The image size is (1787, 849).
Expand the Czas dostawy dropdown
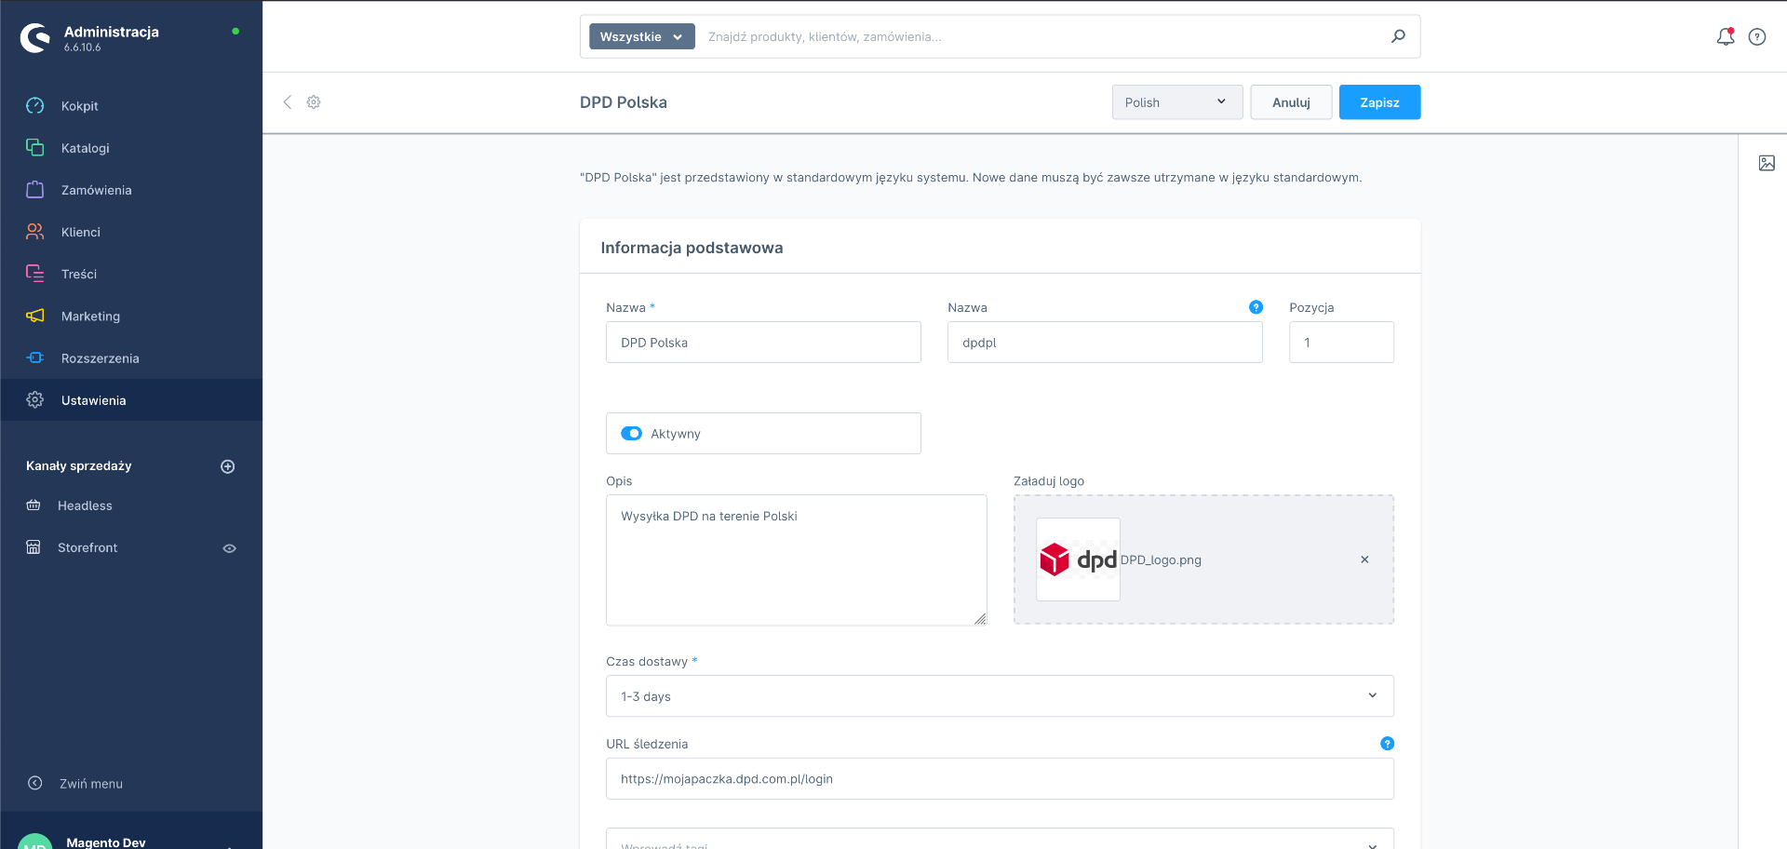[x=1000, y=696]
